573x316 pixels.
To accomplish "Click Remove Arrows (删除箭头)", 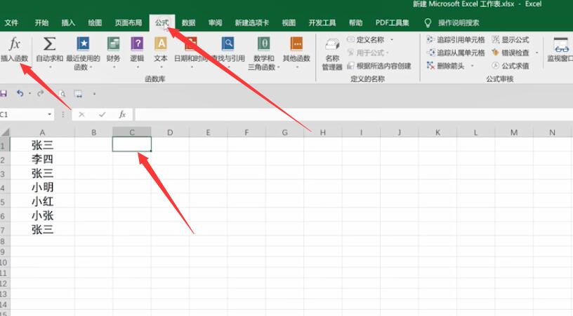I will pos(445,66).
